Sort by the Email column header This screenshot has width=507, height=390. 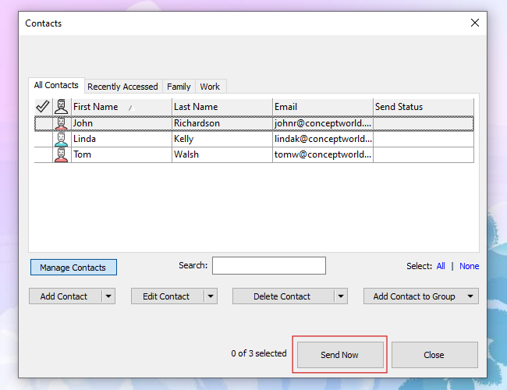point(323,107)
